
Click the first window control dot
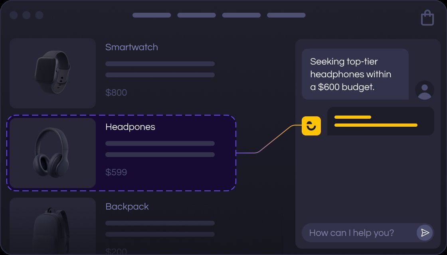pos(14,15)
